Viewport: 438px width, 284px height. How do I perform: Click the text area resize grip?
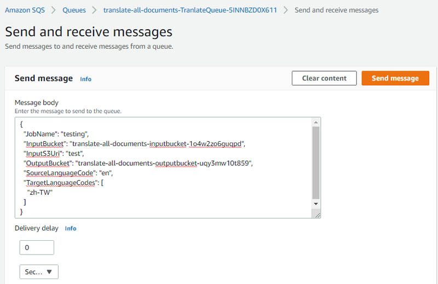[318, 215]
